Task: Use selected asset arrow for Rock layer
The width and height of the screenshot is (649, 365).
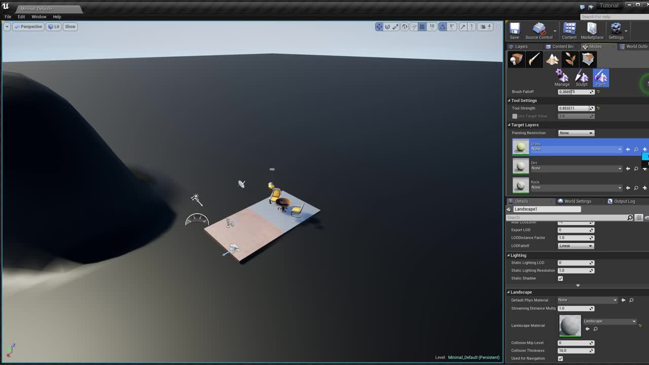Action: [628, 188]
